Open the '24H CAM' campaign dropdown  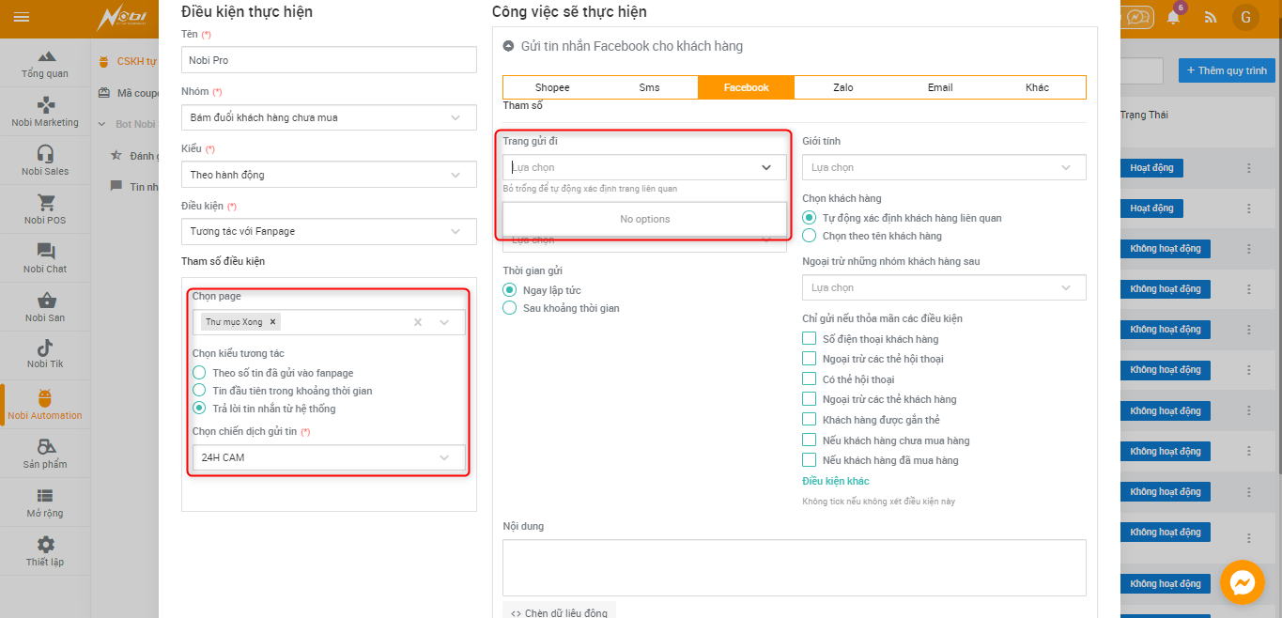328,457
